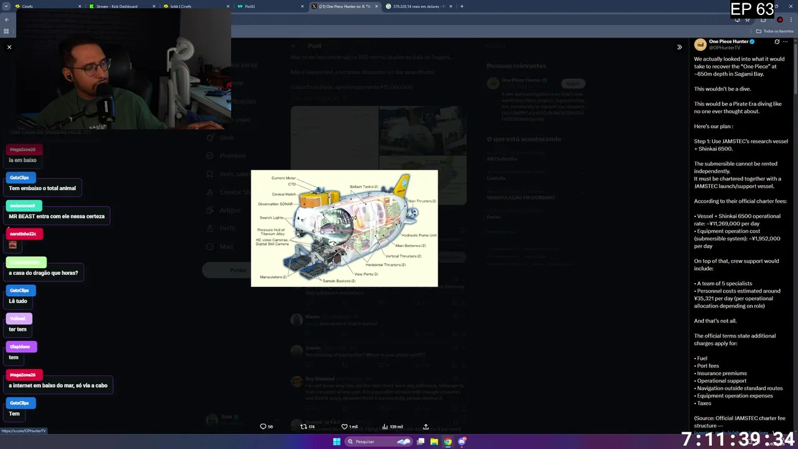Click the GutsClips username above 'Tem embaixo o total animal'
The width and height of the screenshot is (798, 449).
point(19,178)
